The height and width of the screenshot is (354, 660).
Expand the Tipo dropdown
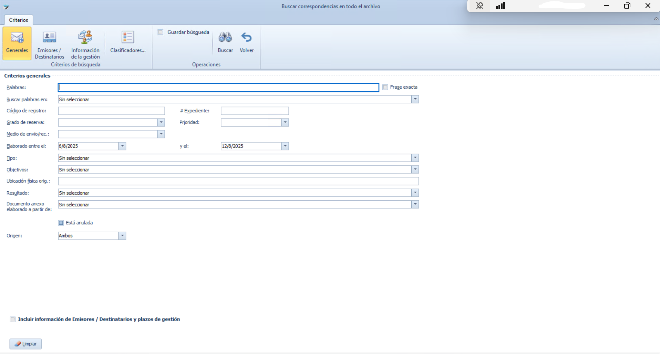tap(415, 158)
